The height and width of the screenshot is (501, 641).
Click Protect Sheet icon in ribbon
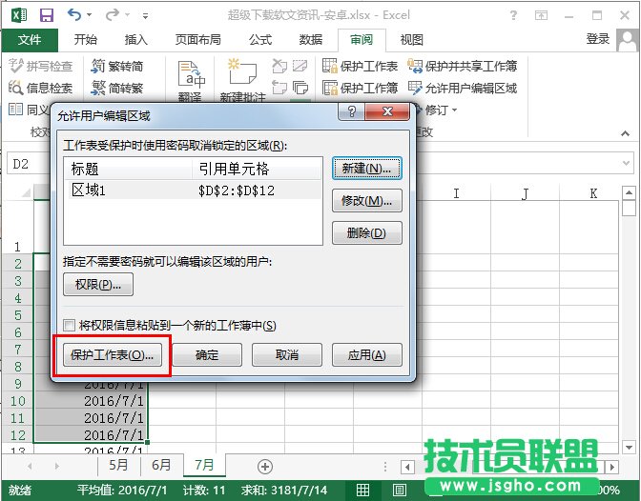[x=330, y=66]
